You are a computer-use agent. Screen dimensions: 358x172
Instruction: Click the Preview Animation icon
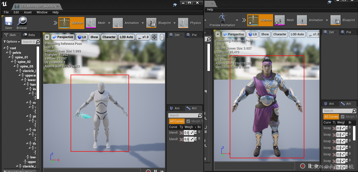[x=222, y=18]
